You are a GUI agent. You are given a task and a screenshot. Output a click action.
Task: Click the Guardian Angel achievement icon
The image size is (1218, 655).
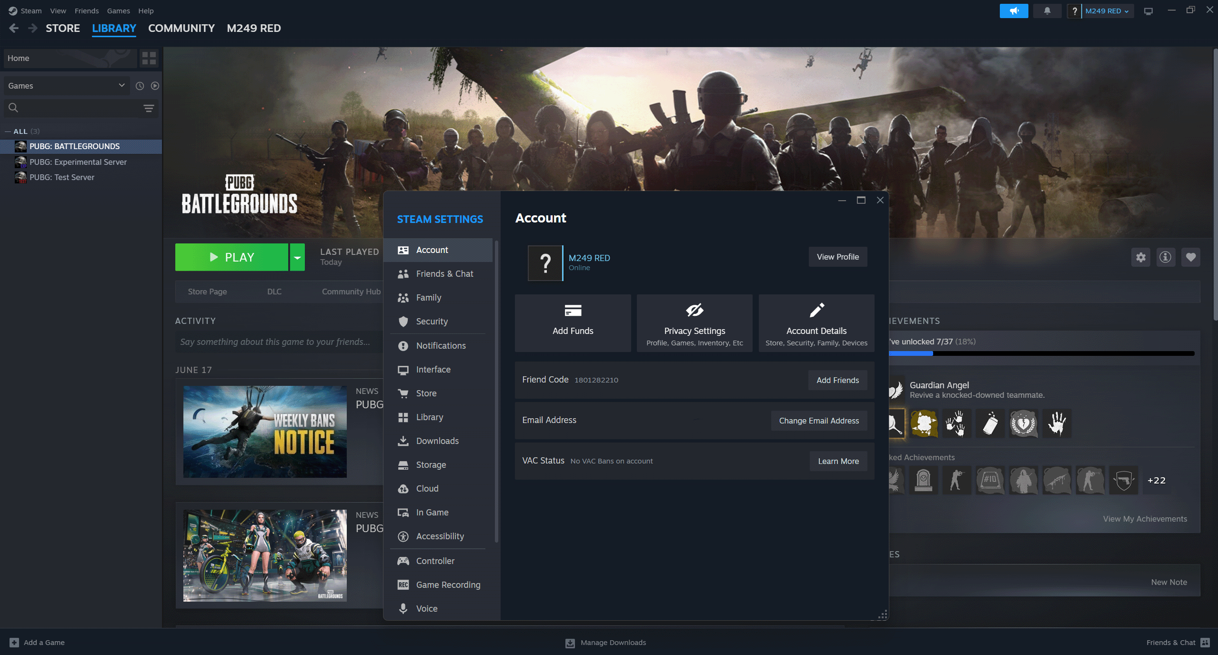tap(896, 390)
